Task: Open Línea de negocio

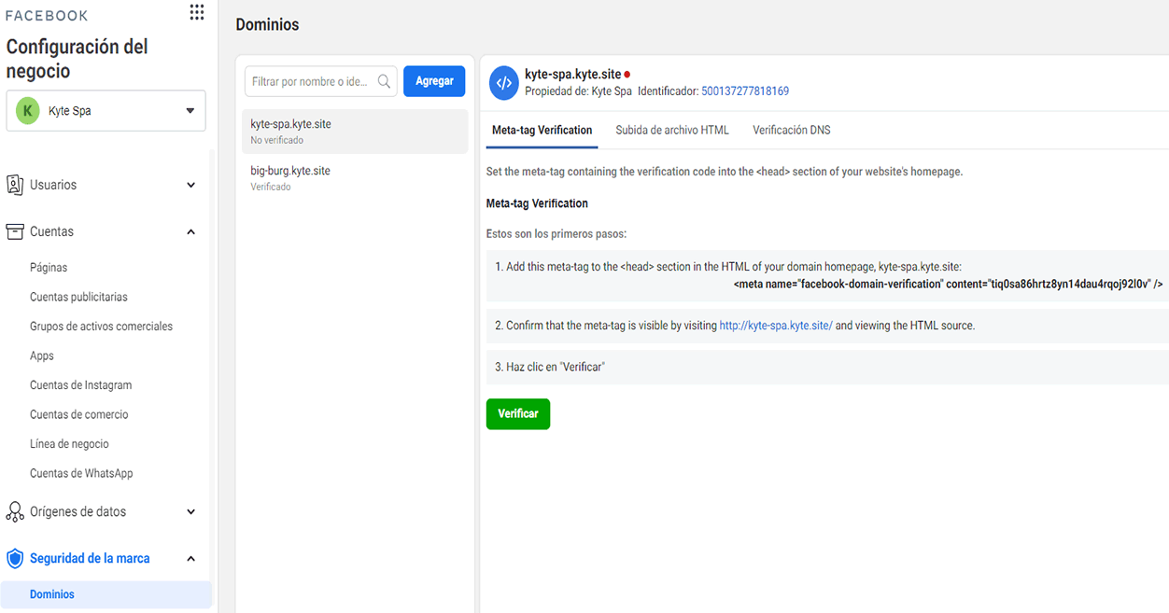Action: (69, 444)
